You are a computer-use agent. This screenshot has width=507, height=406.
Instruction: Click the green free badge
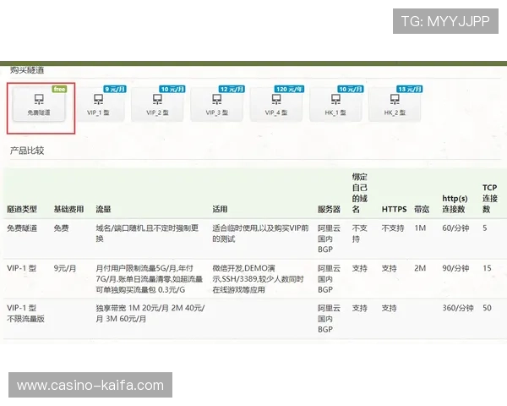[59, 89]
